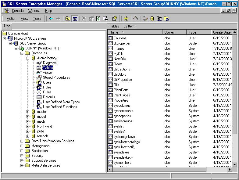
Task: Click the vertical scrollbar down arrow
Action: [234, 165]
